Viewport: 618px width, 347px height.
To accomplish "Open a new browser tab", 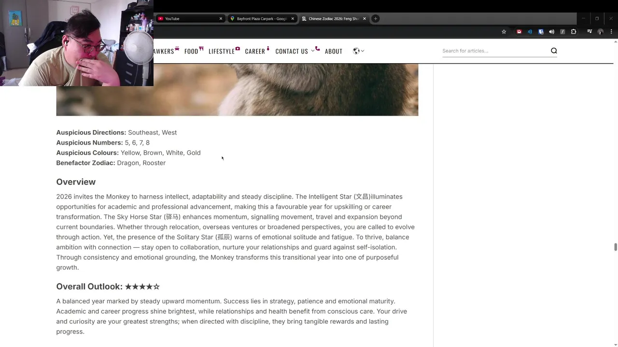I will coord(375,19).
